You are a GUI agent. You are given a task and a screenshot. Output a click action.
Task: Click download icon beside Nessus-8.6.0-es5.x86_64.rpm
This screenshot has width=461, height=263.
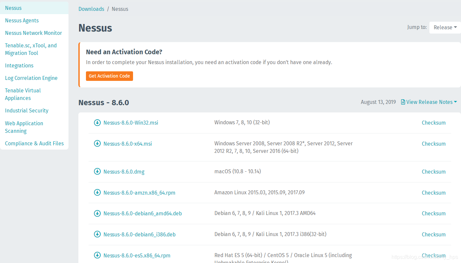coord(97,255)
